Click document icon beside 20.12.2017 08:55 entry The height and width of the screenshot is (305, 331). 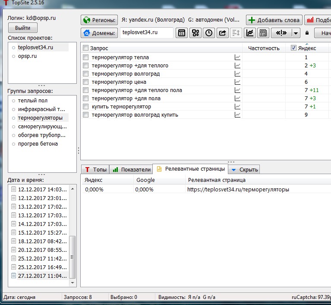tap(13, 250)
